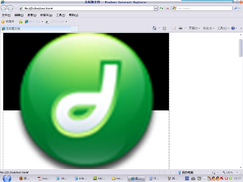Switch to the 计... notepad taskbar button
The height and width of the screenshot is (182, 243).
click(x=154, y=178)
